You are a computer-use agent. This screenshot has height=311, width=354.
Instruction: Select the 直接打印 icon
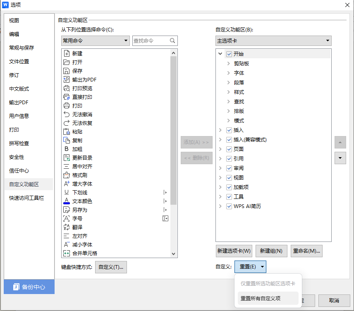coord(67,97)
